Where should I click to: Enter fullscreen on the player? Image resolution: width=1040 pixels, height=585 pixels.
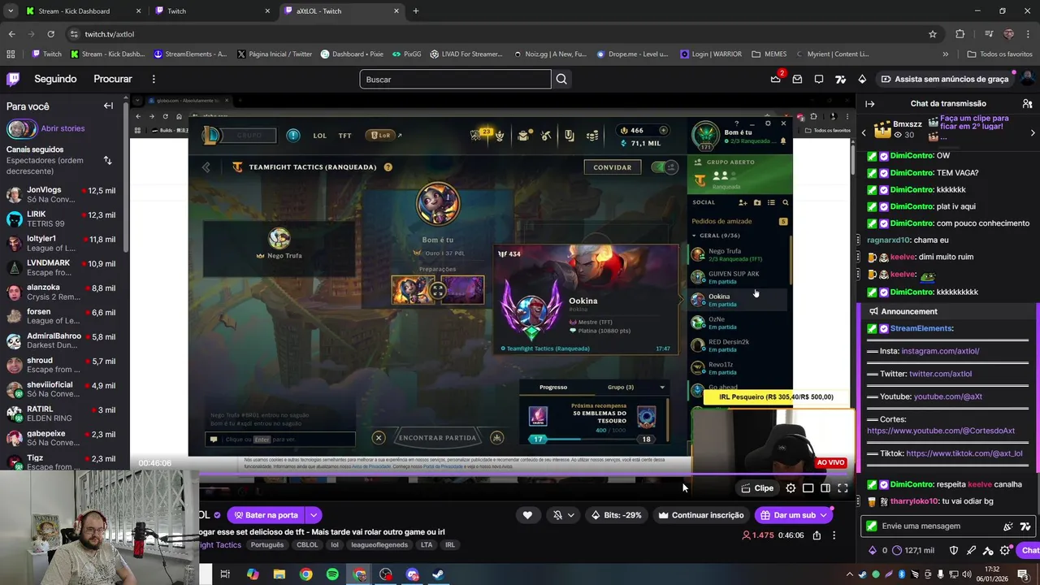[843, 488]
